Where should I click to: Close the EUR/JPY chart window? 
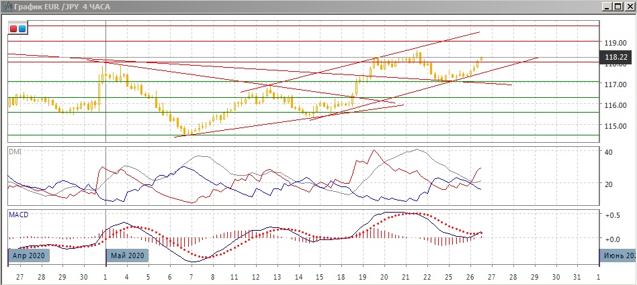pos(629,6)
